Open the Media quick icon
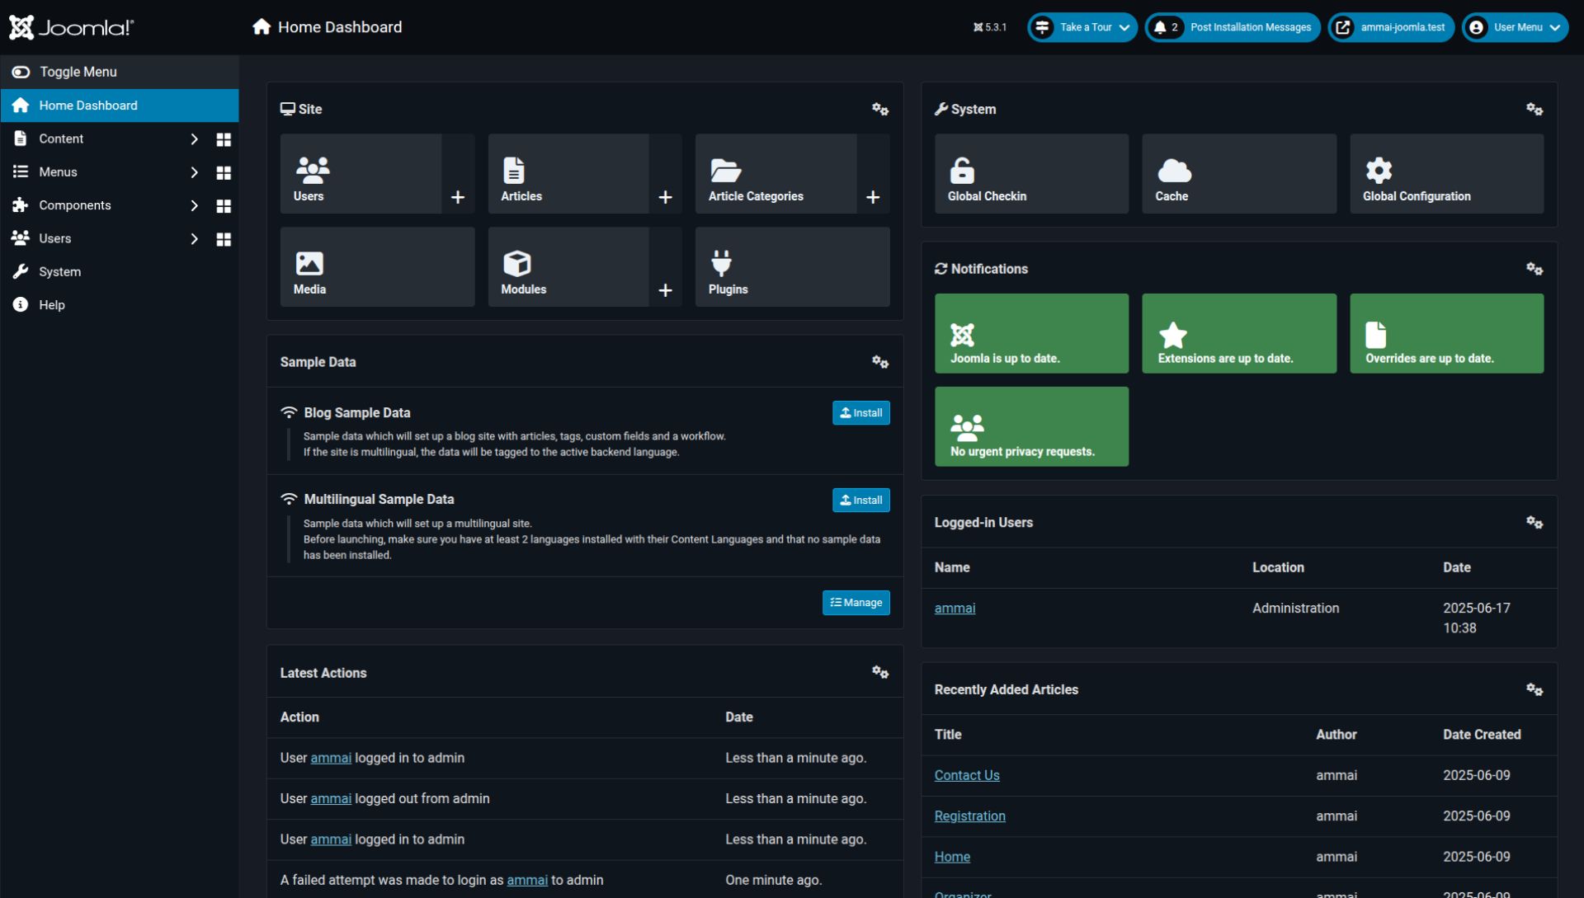The height and width of the screenshot is (898, 1584). pyautogui.click(x=377, y=267)
